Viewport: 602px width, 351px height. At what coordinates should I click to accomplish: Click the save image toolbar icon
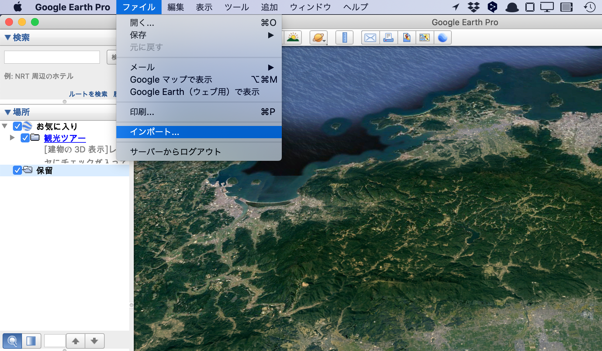pos(407,37)
